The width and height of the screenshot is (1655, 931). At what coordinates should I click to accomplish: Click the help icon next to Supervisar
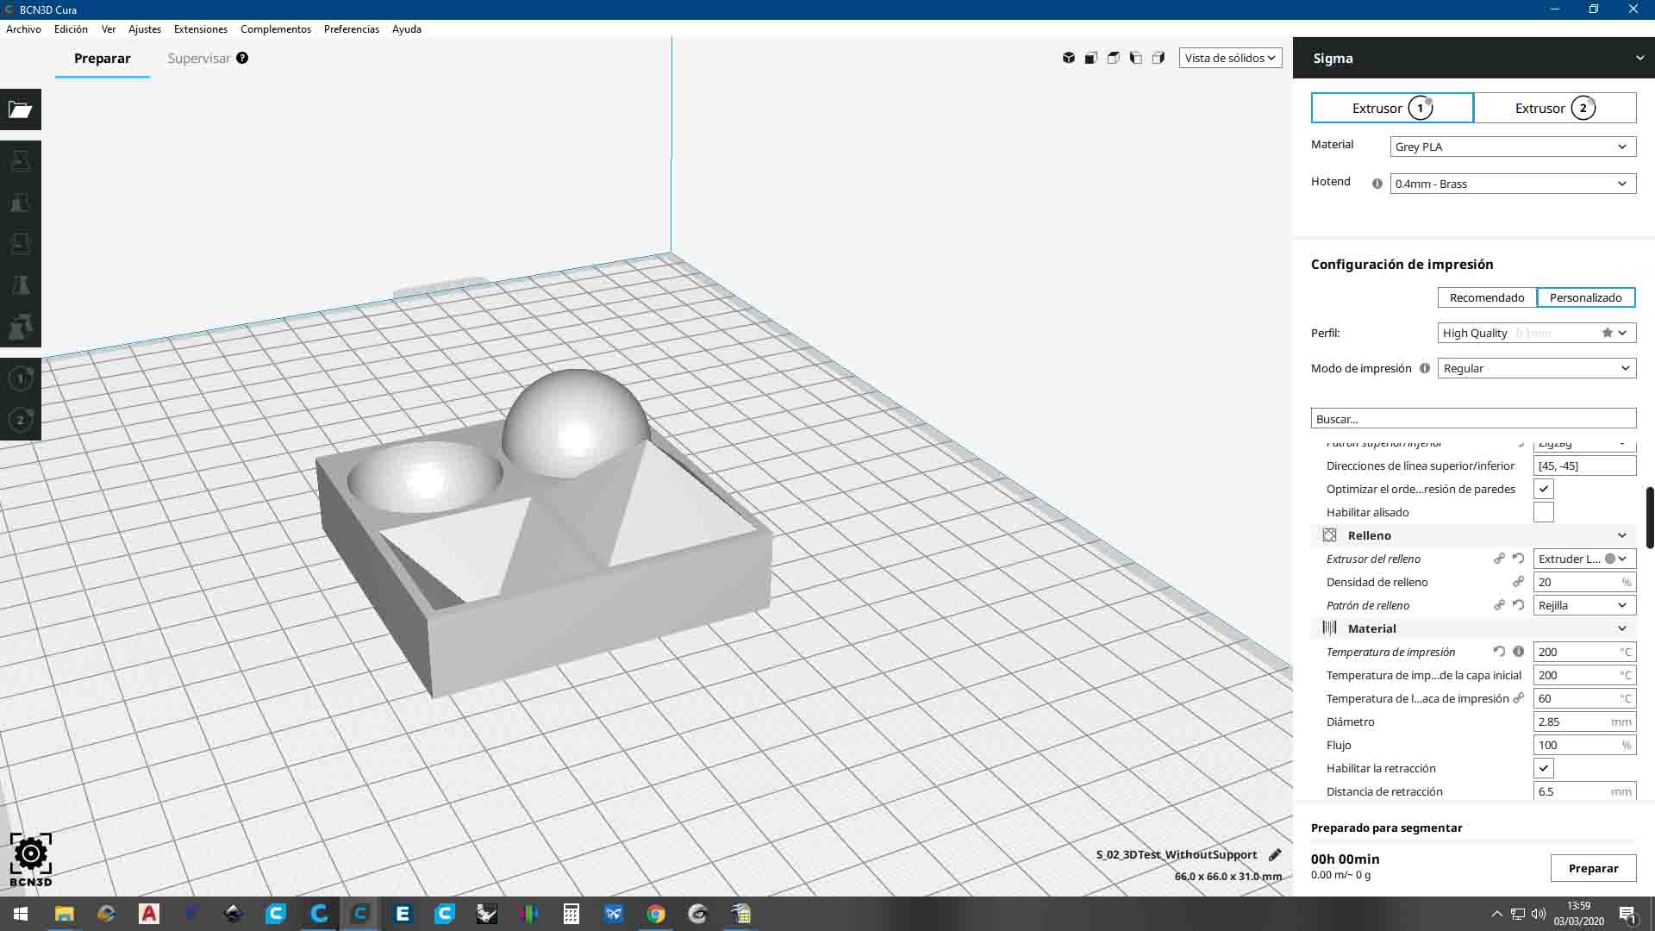coord(242,58)
